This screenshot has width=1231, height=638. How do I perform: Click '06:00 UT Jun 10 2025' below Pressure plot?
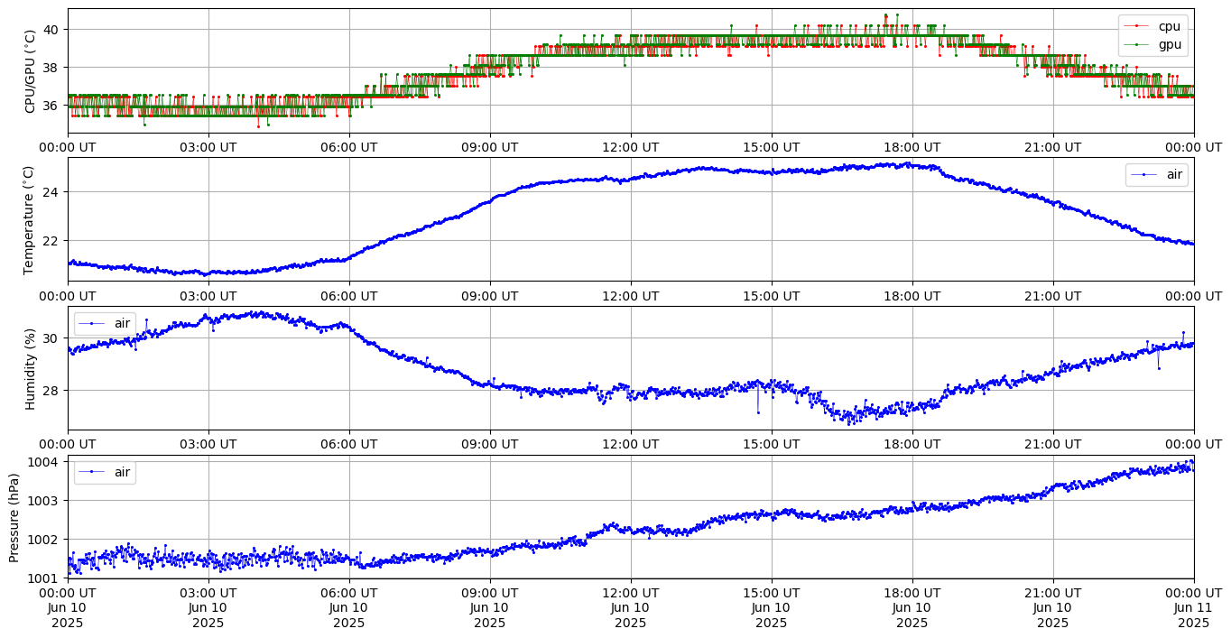coord(349,607)
